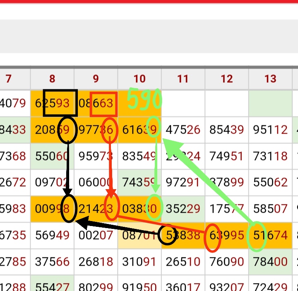Choose the number 58507

point(270,209)
